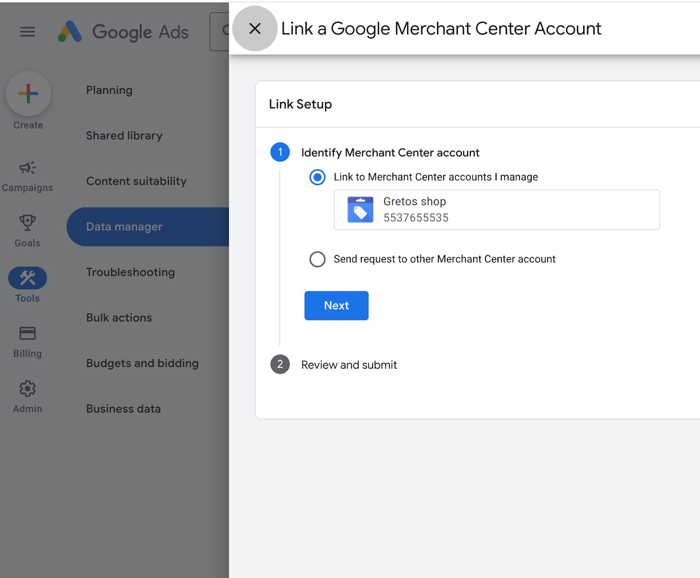Click the Google Ads logo
This screenshot has width=700, height=578.
[123, 32]
